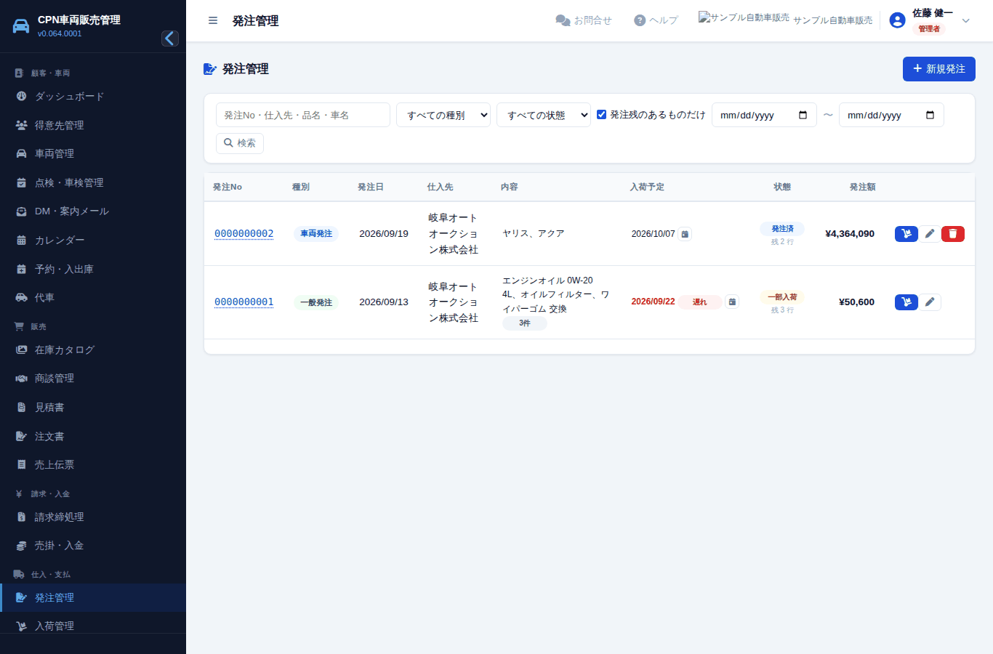Image resolution: width=993 pixels, height=654 pixels.
Task: Click receive-goods cart icon for order 0000000001
Action: click(x=906, y=302)
